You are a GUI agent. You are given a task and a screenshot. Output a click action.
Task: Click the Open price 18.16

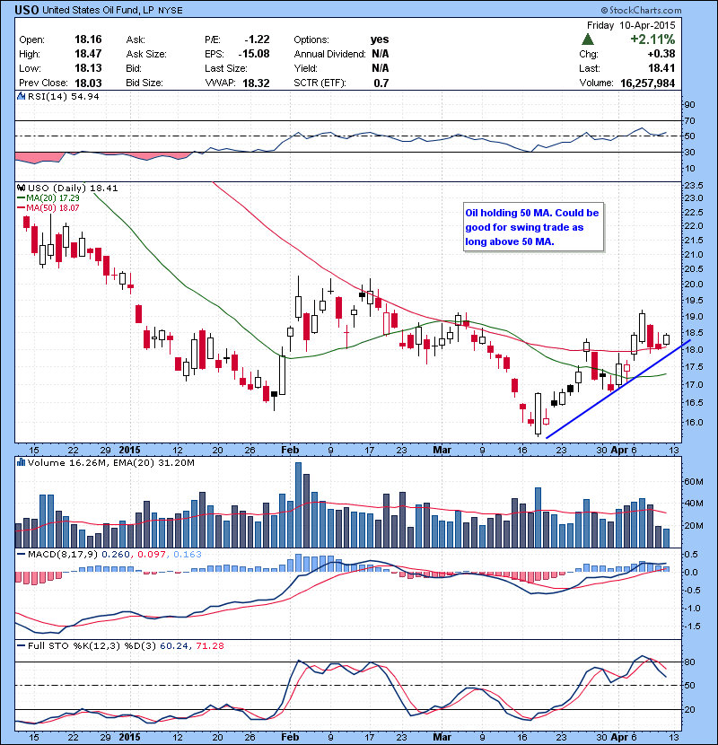[88, 39]
